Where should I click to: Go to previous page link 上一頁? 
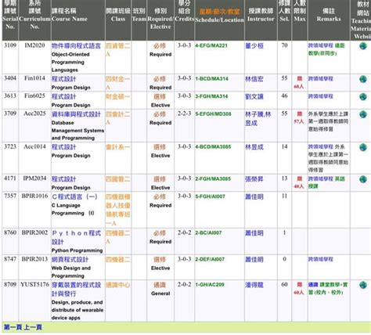point(33,327)
